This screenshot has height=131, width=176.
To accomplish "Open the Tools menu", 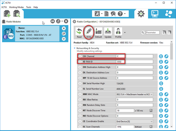I will 29,7.
